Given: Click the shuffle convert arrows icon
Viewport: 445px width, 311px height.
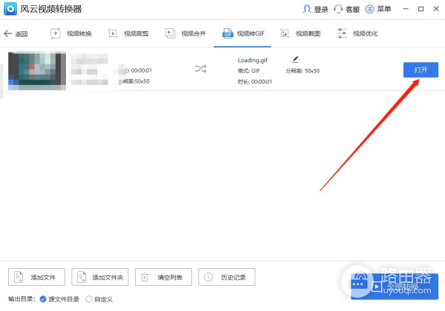Looking at the screenshot, I should [x=200, y=70].
